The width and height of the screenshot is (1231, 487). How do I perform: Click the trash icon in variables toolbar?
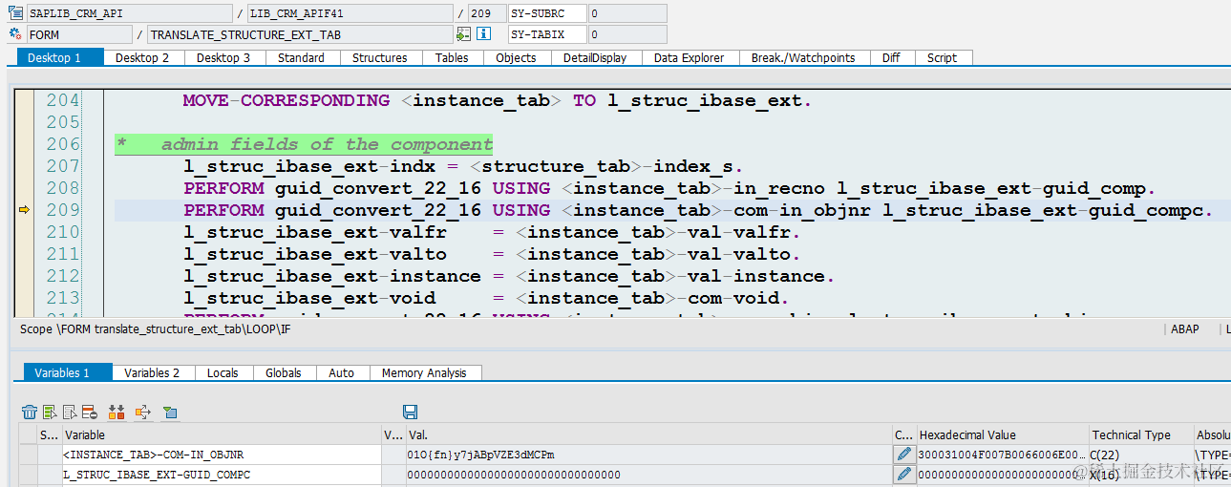(30, 413)
